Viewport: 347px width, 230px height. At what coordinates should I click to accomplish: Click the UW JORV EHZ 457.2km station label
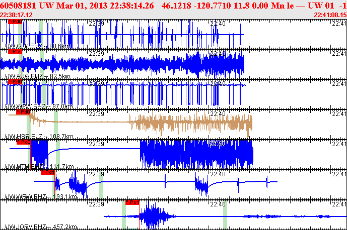[41, 227]
